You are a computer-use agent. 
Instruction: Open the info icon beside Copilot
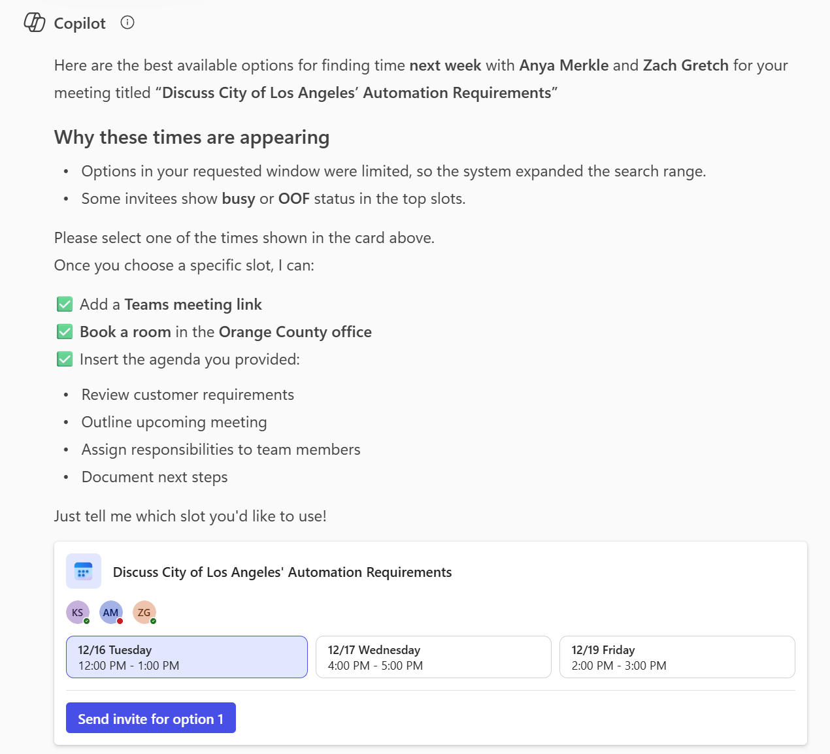coord(127,23)
